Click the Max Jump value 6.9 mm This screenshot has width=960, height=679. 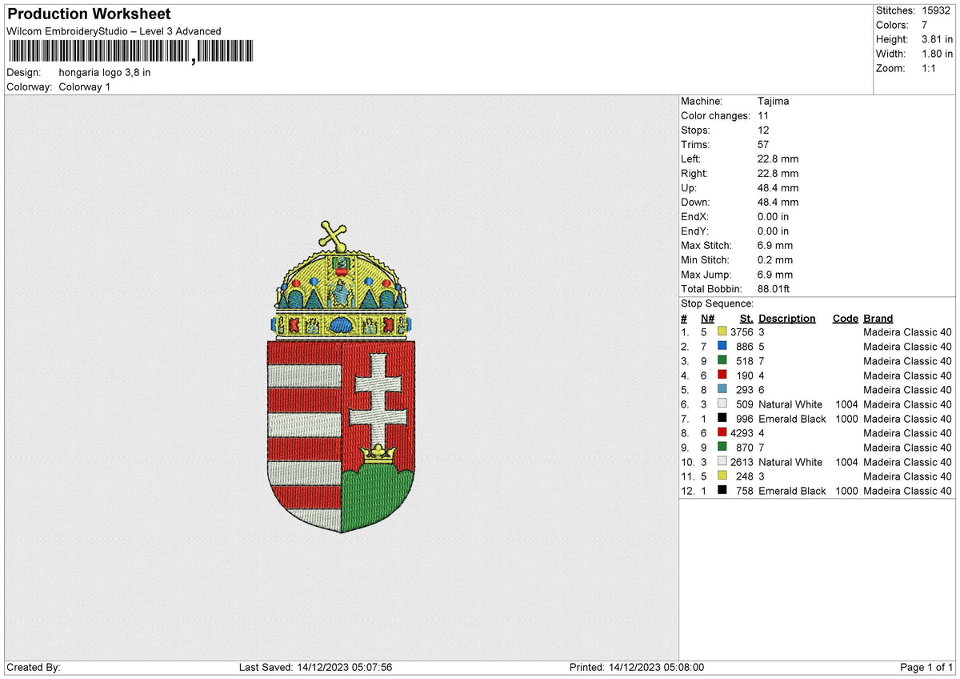click(774, 274)
